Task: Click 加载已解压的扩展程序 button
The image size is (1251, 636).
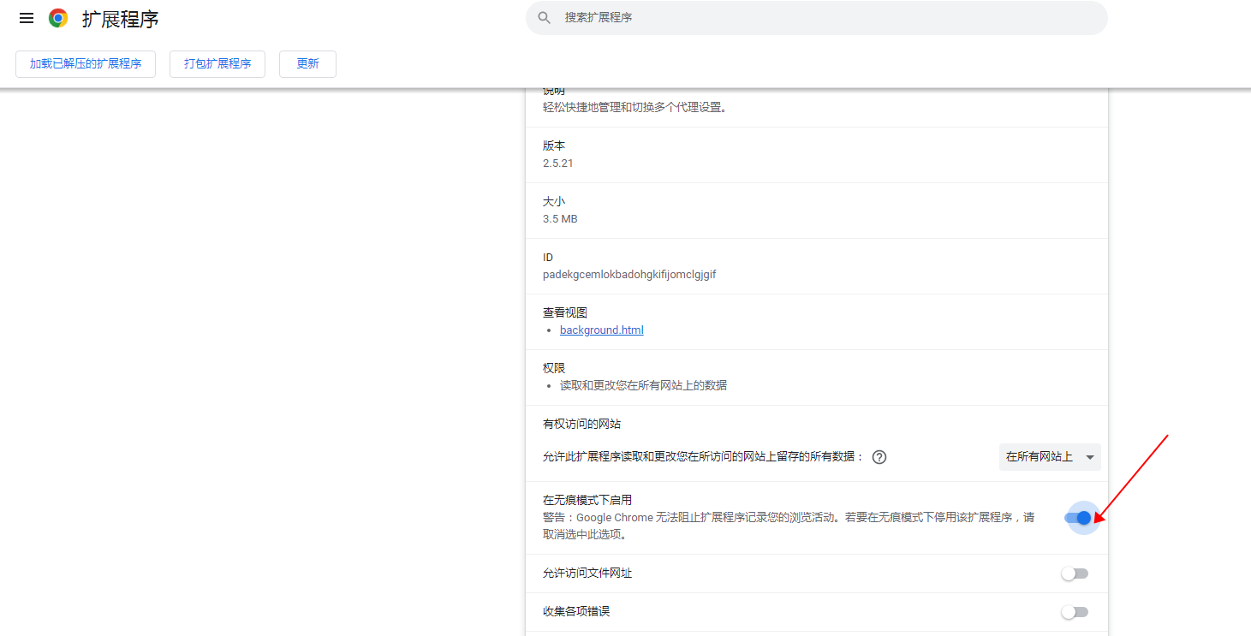Action: tap(86, 64)
